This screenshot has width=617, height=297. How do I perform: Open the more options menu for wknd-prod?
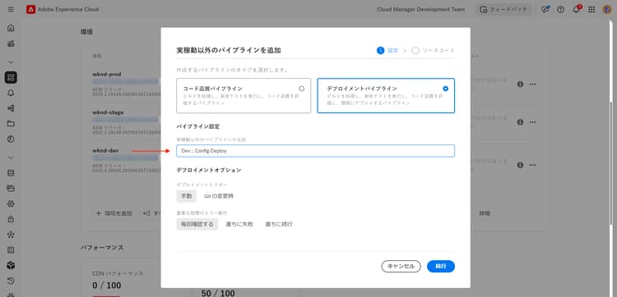[532, 84]
